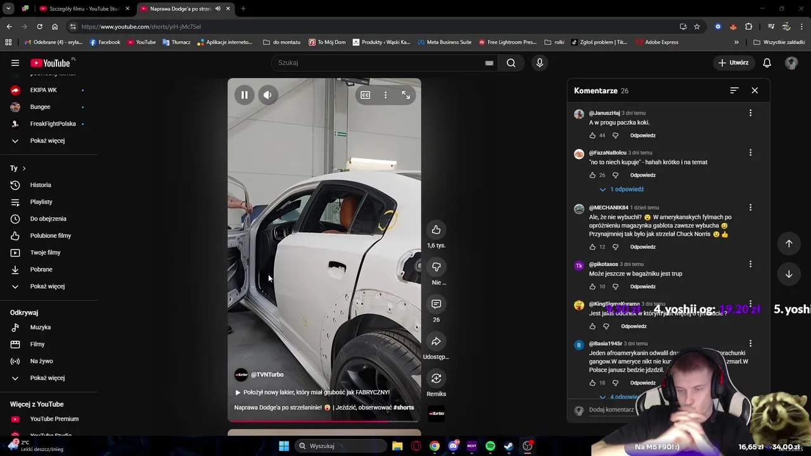Expand the Ty section chevron

pos(23,168)
